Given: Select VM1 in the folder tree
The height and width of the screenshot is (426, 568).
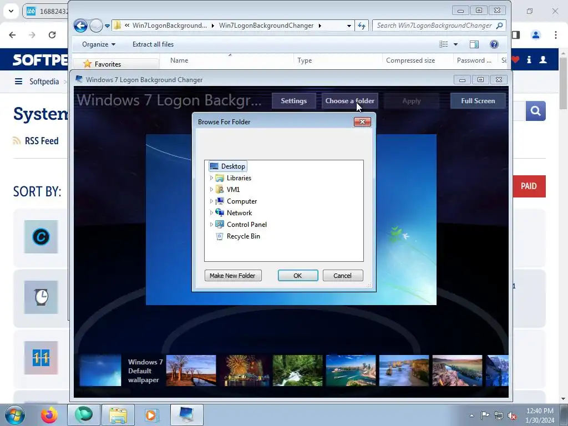Looking at the screenshot, I should coord(234,190).
